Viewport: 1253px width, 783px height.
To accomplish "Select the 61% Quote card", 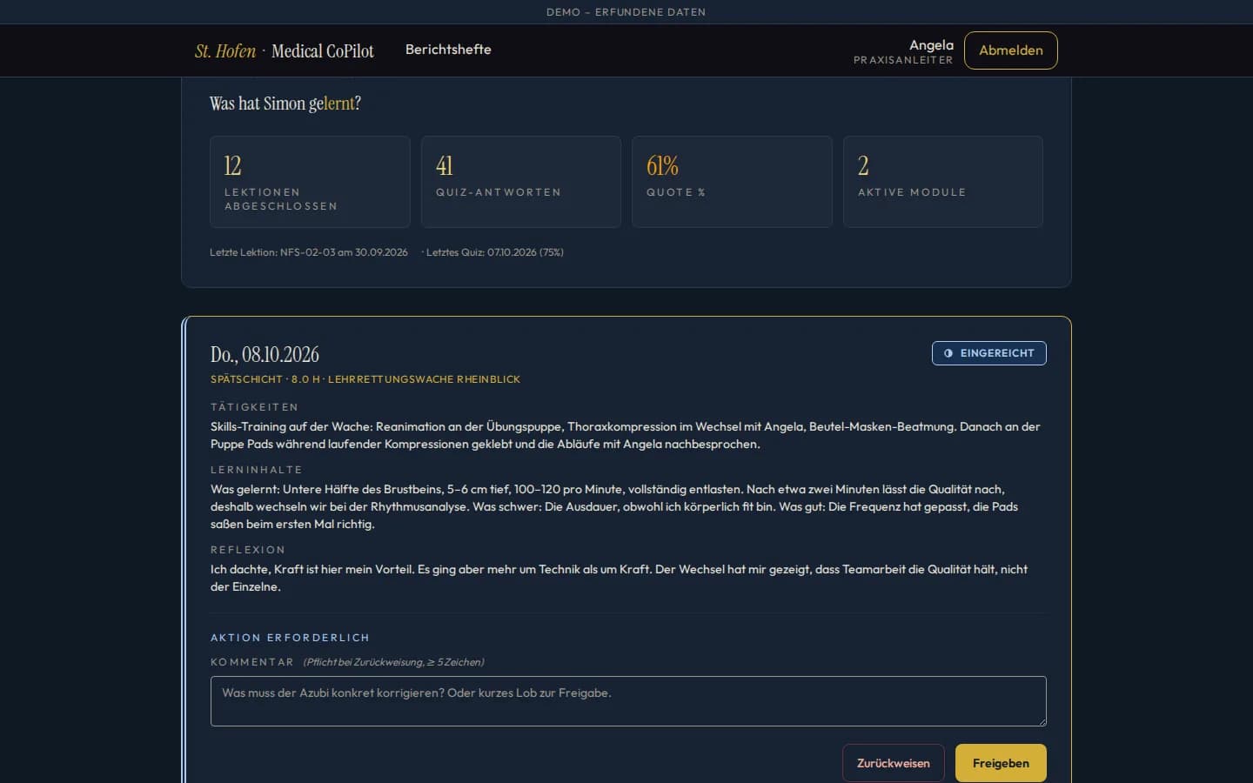I will coord(732,182).
